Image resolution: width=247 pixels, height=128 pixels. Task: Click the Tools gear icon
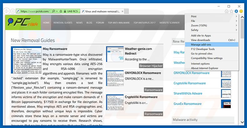coord(236,11)
